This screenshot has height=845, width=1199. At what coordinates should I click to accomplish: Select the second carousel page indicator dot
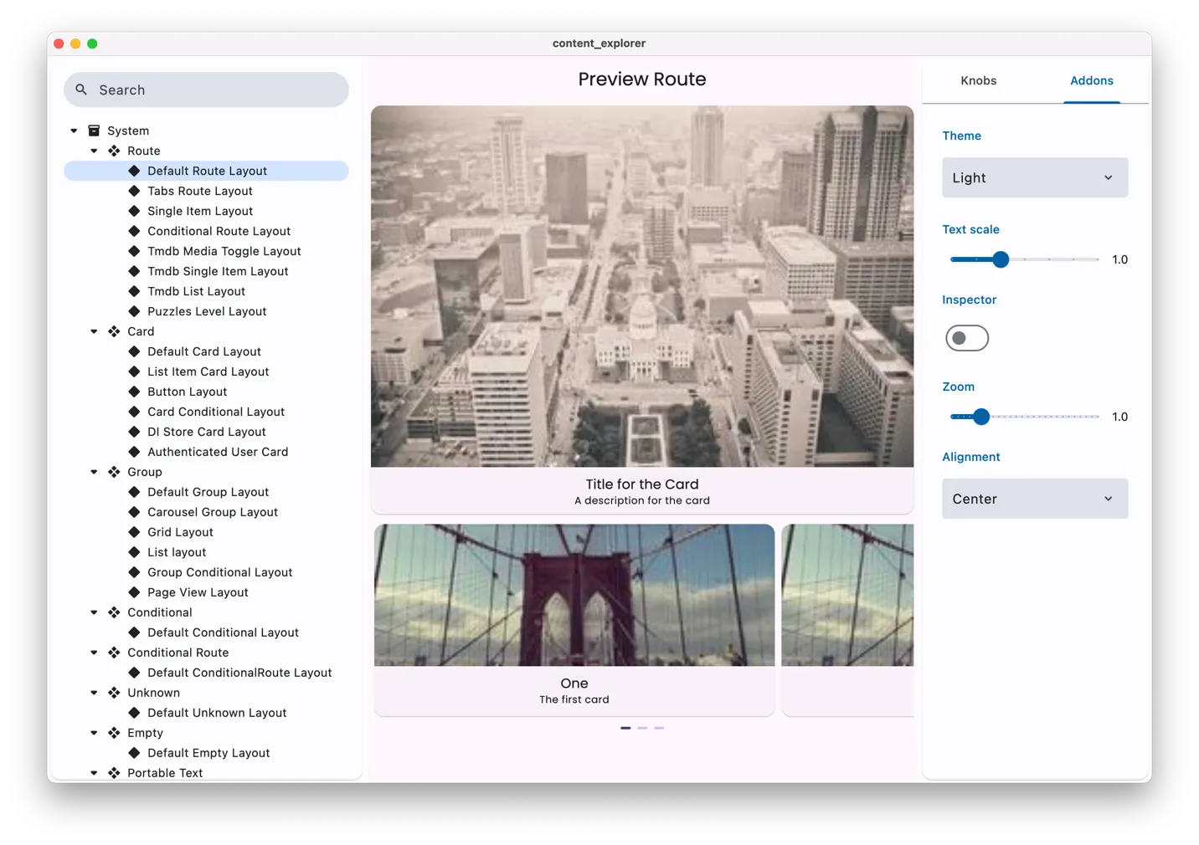pos(642,728)
